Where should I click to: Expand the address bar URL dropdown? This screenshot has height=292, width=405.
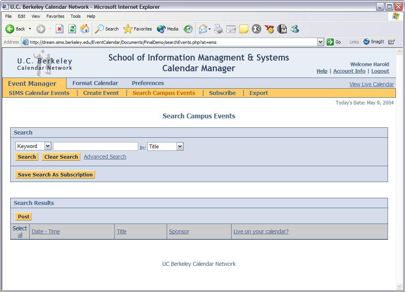(x=320, y=42)
